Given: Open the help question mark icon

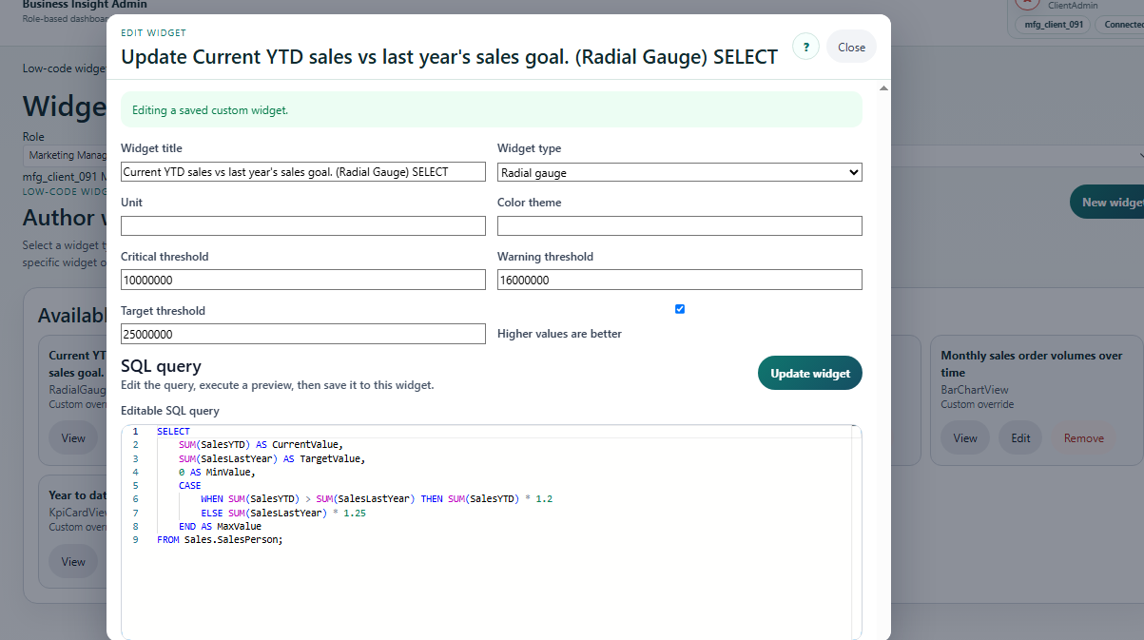Looking at the screenshot, I should point(805,47).
